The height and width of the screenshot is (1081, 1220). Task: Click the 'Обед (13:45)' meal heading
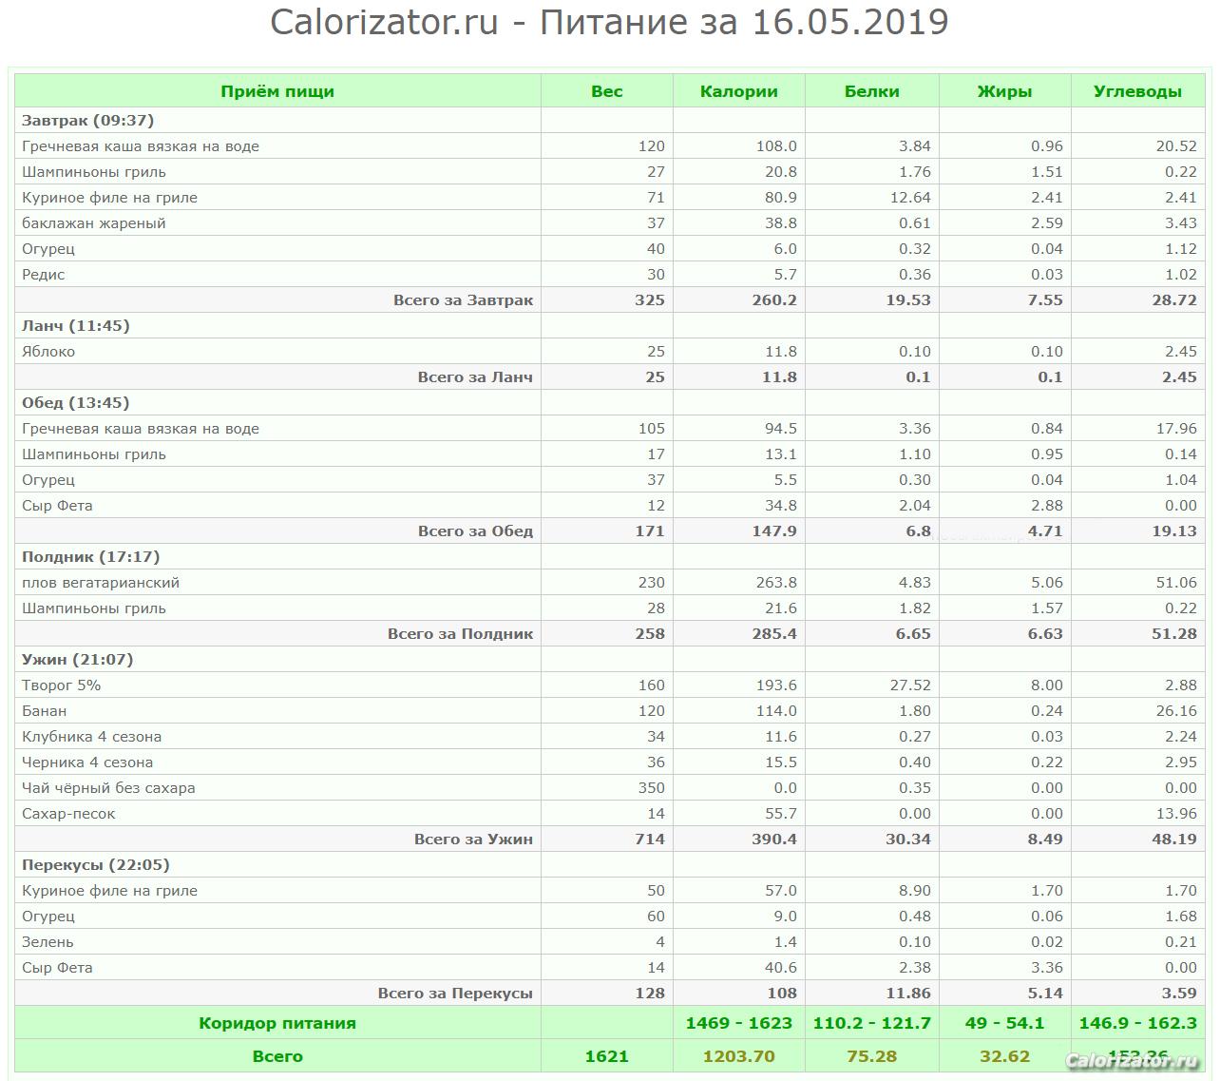(76, 403)
